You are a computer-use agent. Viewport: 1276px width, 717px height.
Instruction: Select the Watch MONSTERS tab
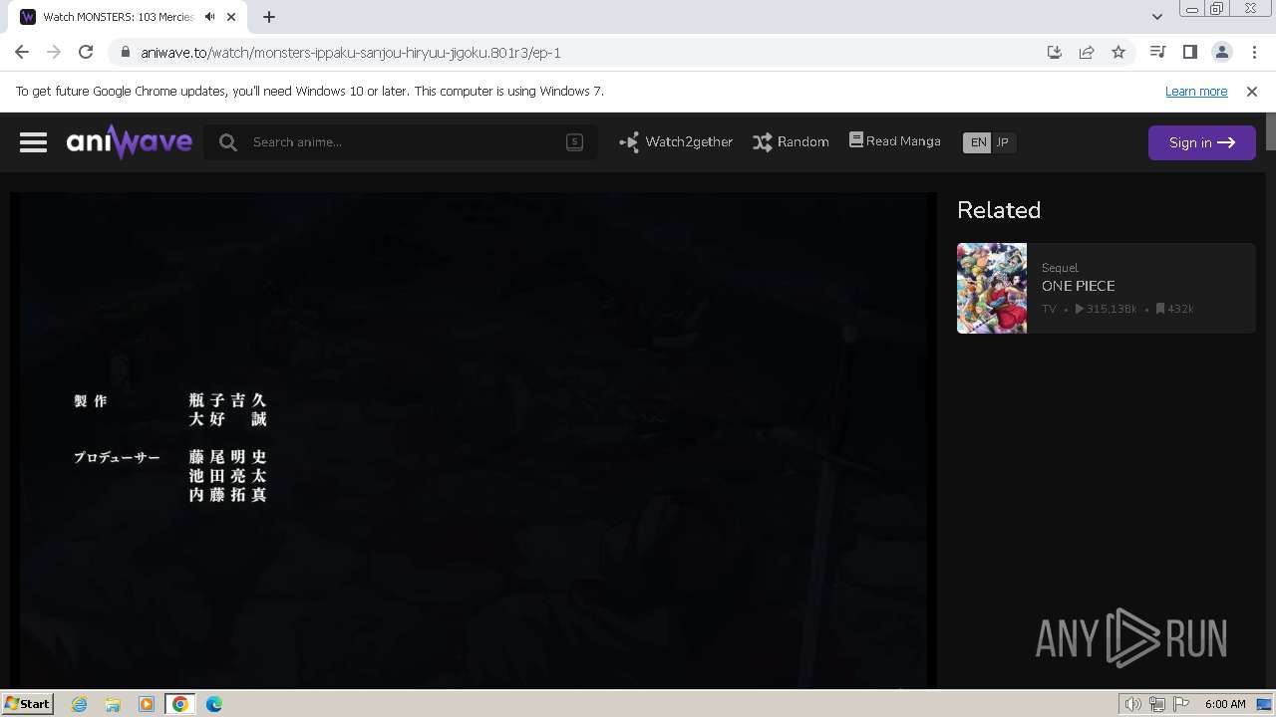click(130, 17)
